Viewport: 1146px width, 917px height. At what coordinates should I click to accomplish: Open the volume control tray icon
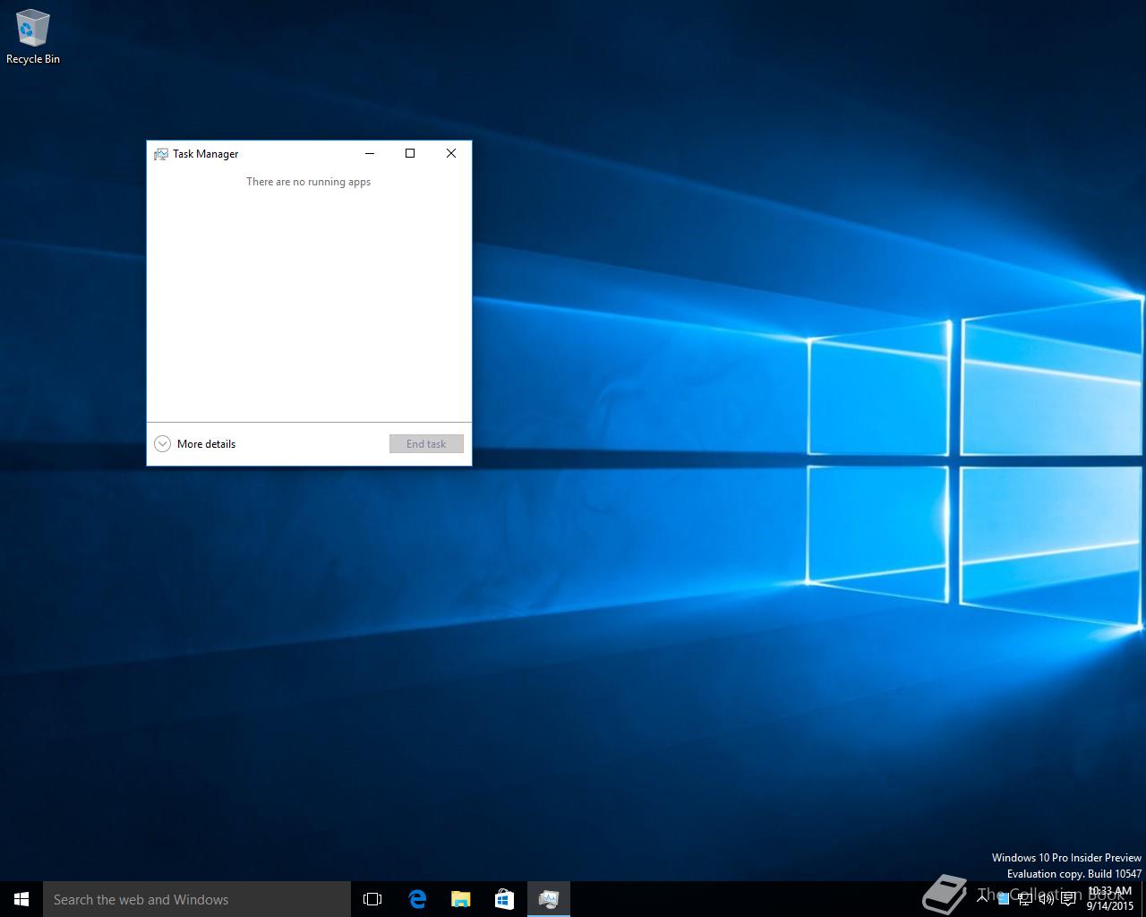(1046, 899)
